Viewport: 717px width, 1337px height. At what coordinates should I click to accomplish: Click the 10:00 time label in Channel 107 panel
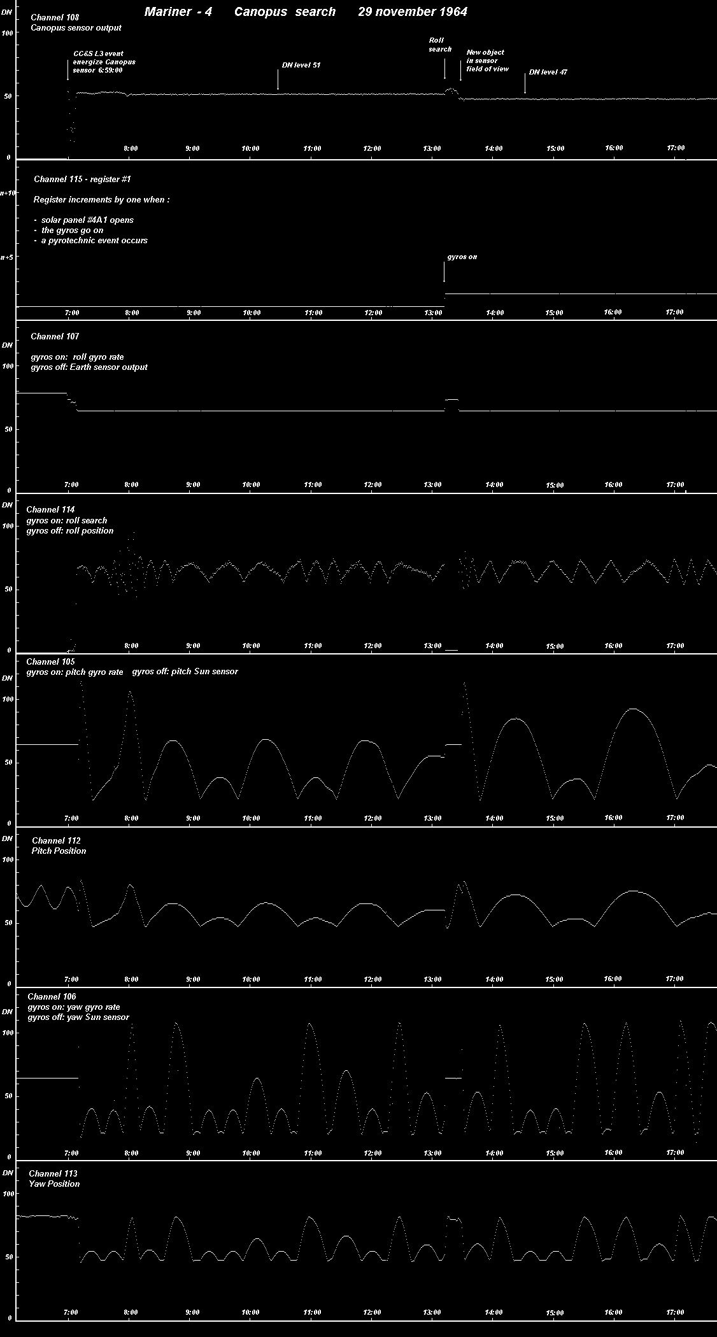pos(252,485)
